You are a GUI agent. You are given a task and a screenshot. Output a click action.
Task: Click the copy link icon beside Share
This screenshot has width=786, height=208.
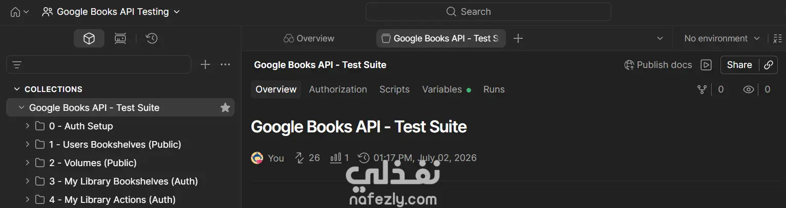pos(768,65)
